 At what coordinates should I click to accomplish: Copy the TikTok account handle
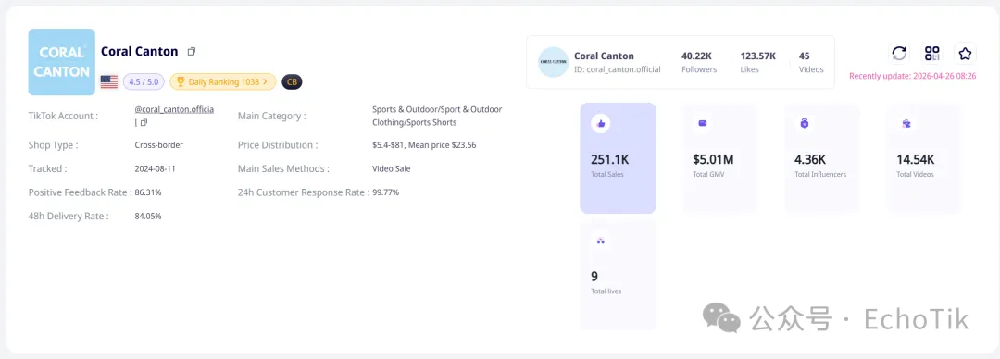click(144, 122)
